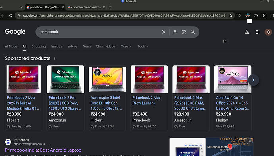Switch to Images results tab
The image size is (274, 156).
point(56,46)
